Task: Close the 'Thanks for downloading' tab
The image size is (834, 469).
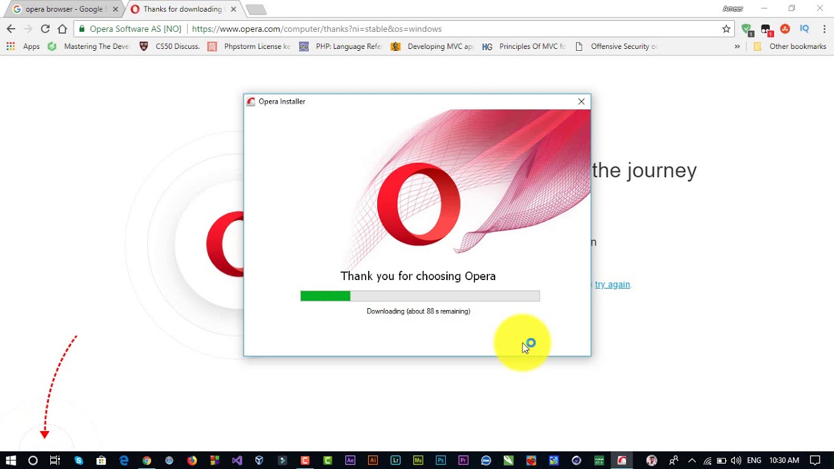Action: click(233, 9)
